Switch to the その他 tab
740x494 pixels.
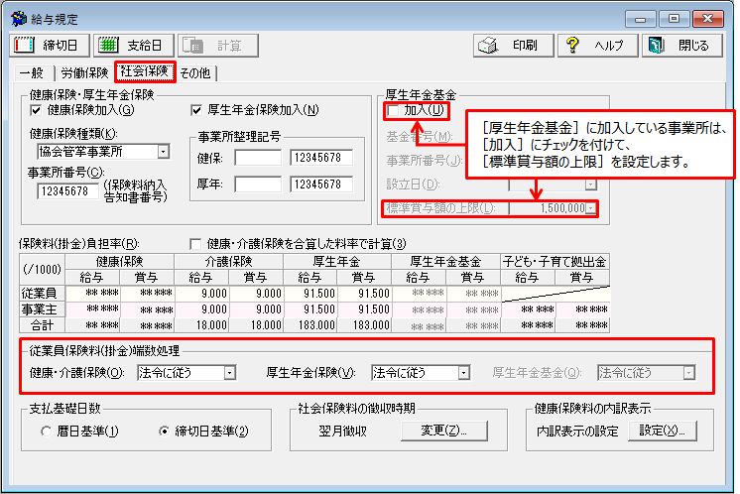(194, 72)
